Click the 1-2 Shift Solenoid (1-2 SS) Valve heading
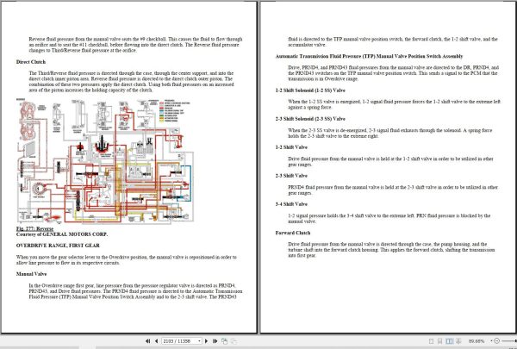517x349 pixels. (310, 90)
